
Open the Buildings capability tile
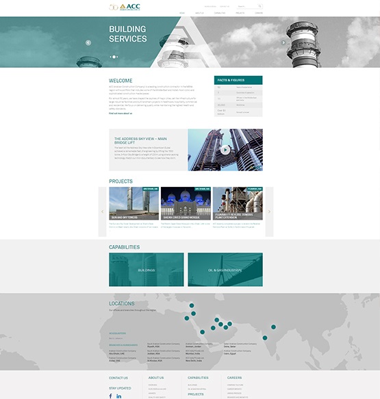147,270
